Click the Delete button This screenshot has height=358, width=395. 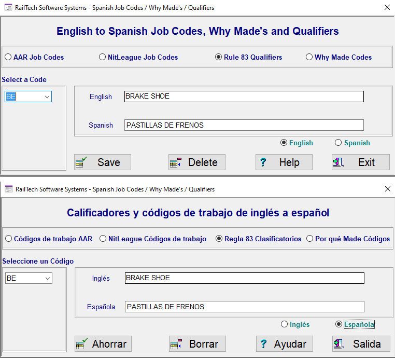click(x=197, y=162)
